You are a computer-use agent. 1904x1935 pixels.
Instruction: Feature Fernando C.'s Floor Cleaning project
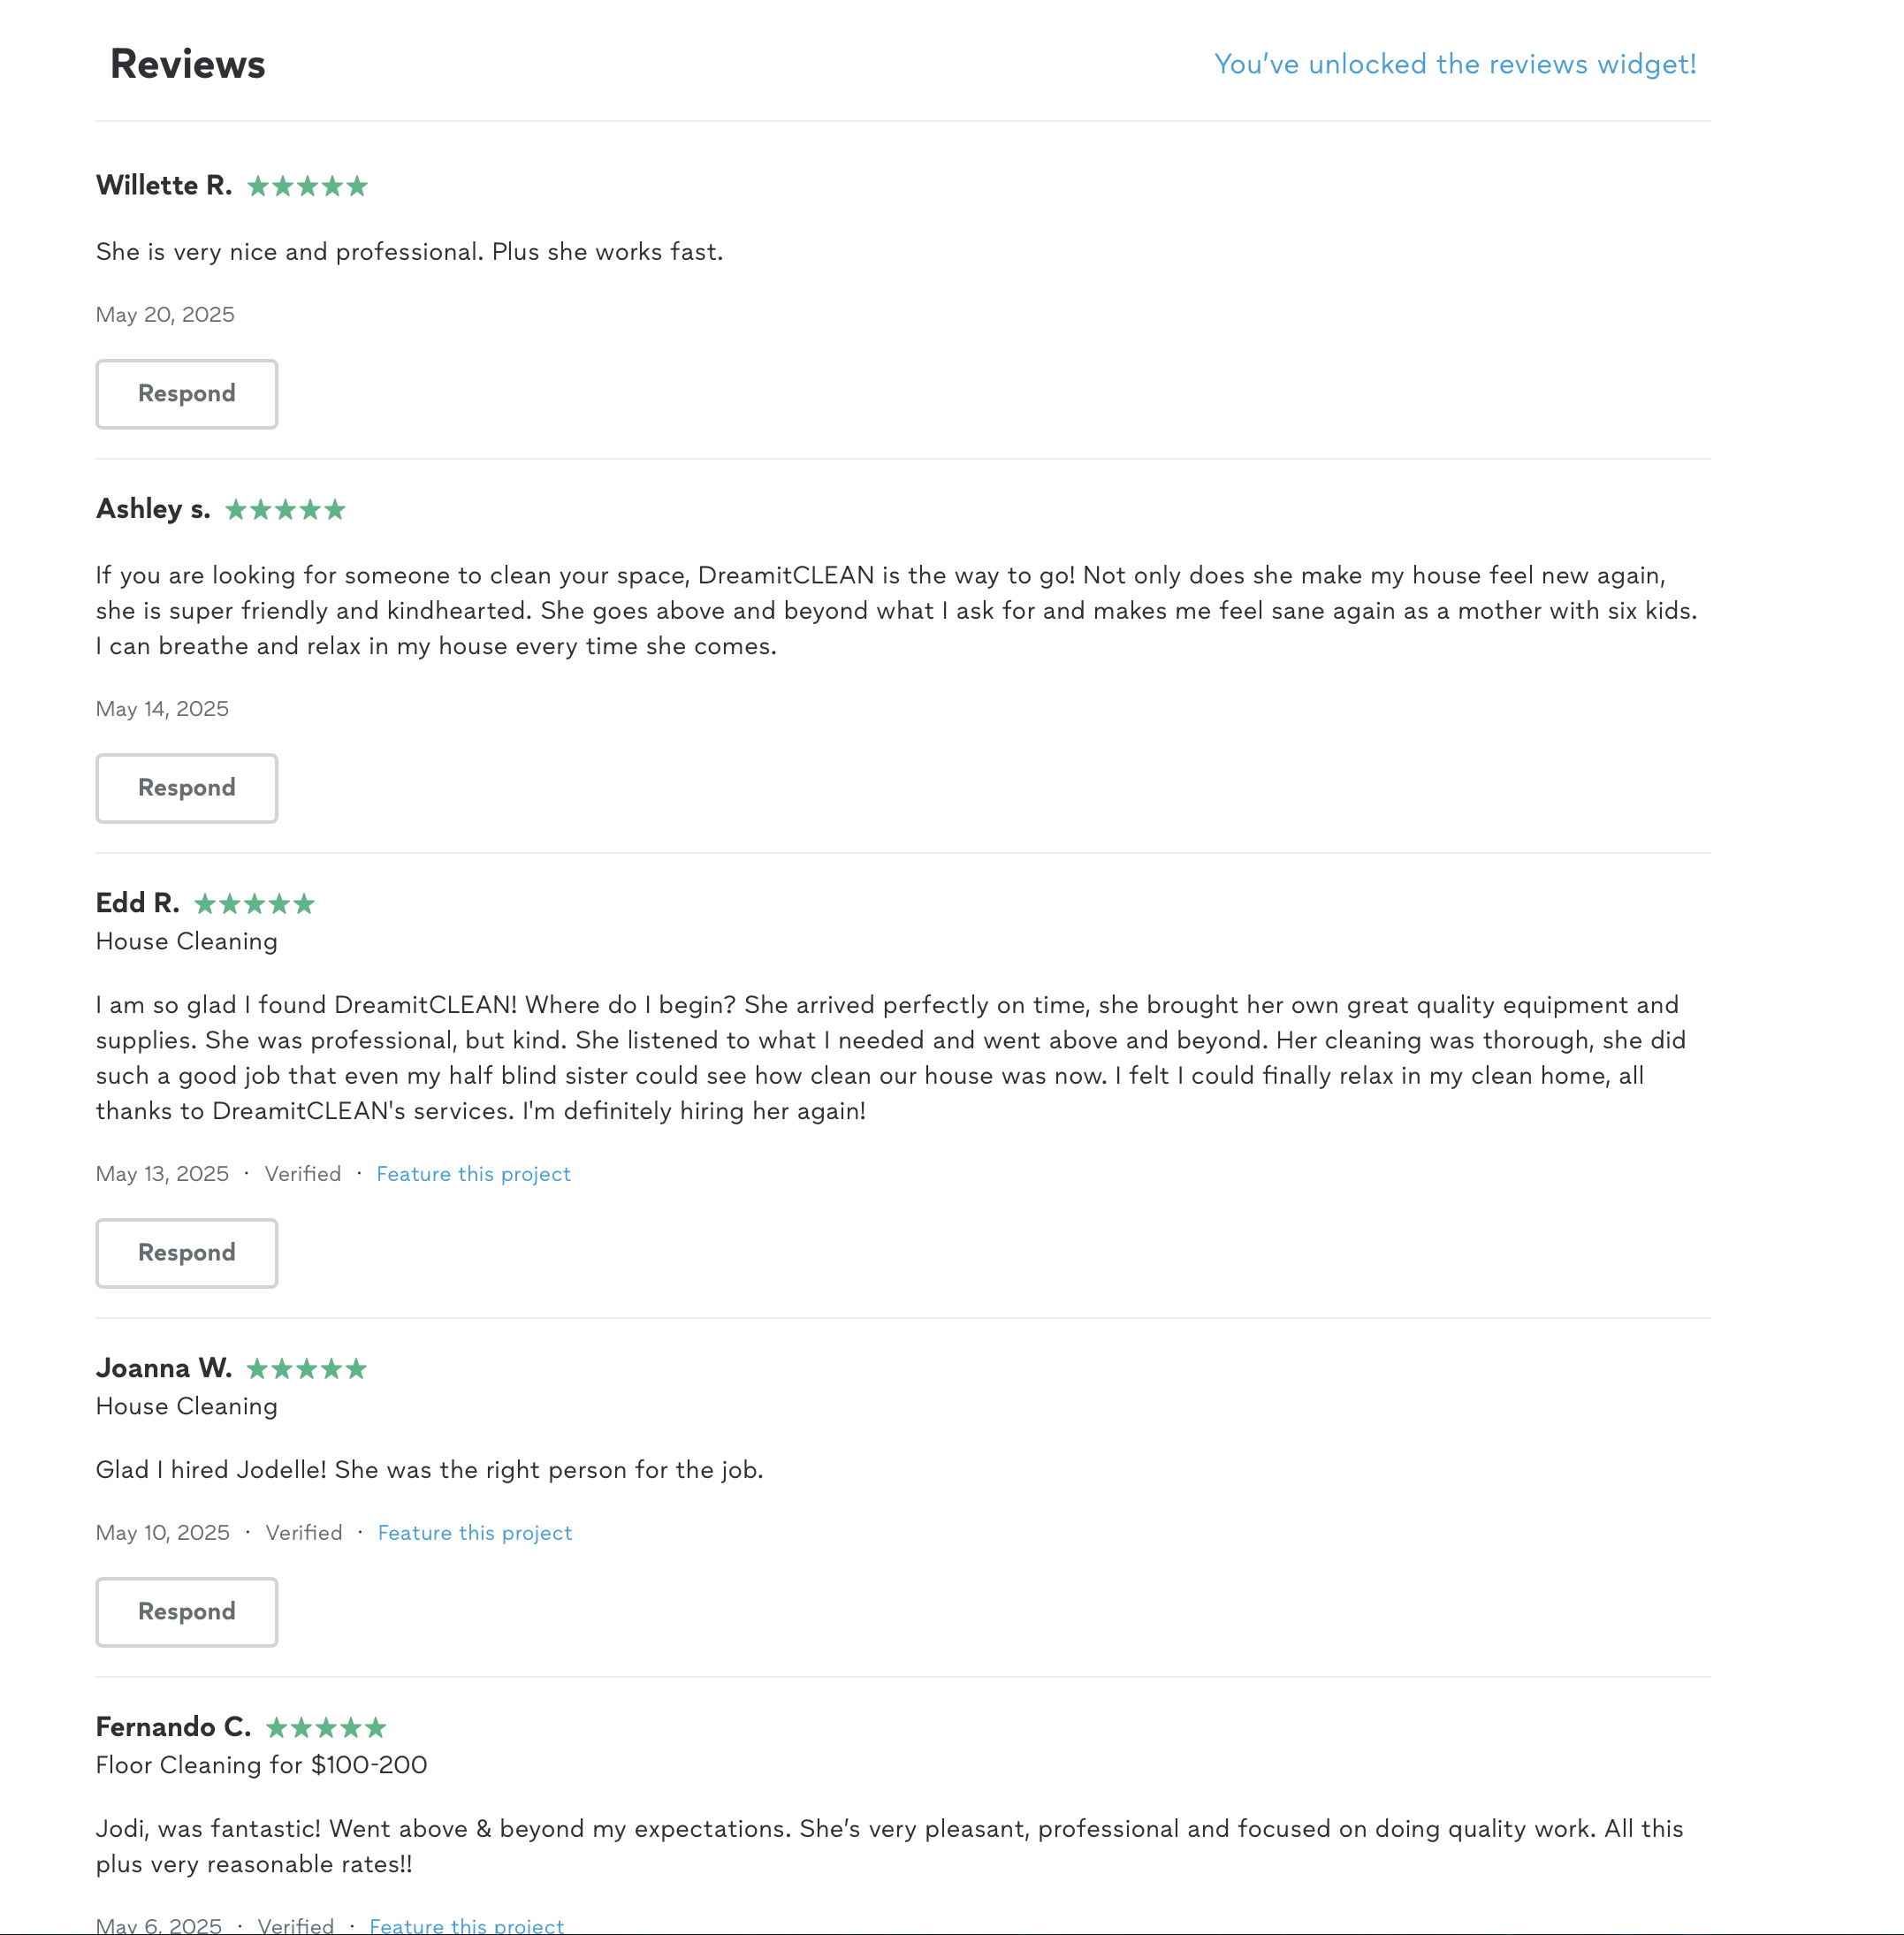point(466,1925)
